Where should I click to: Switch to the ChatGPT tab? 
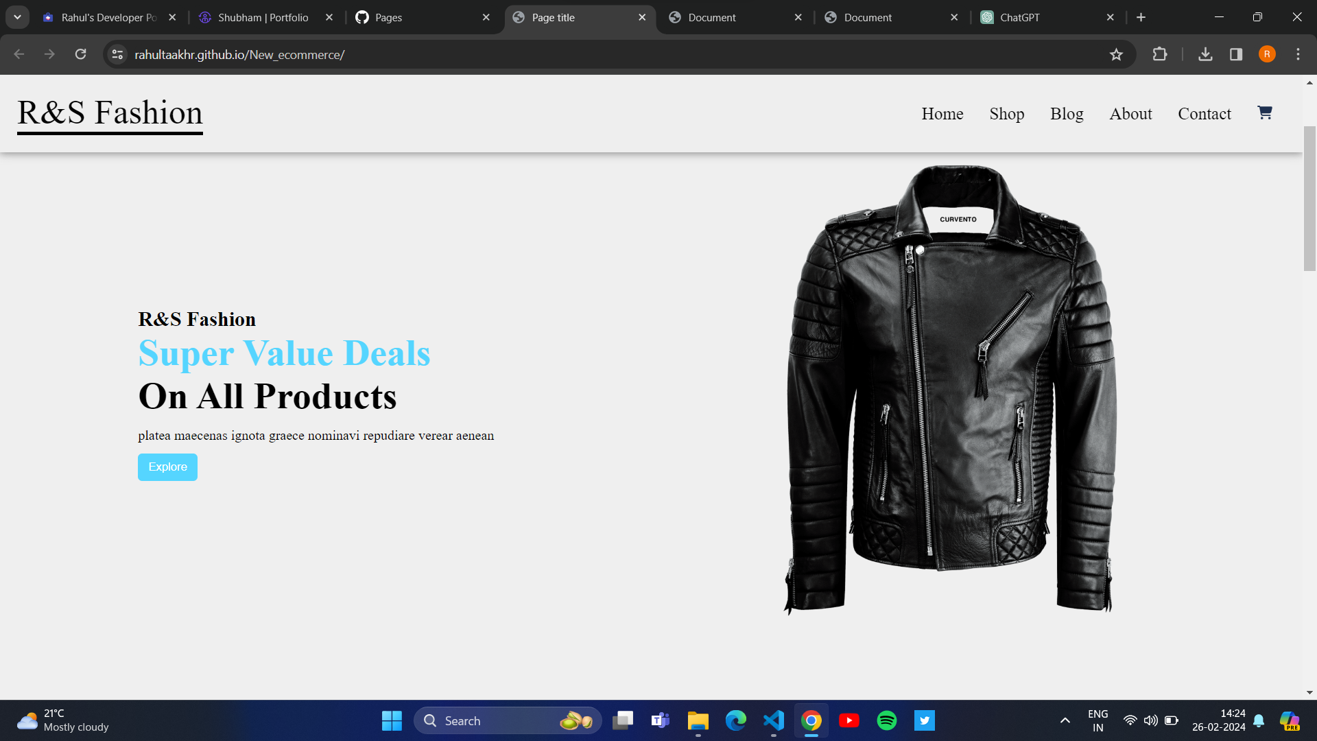[1021, 17]
